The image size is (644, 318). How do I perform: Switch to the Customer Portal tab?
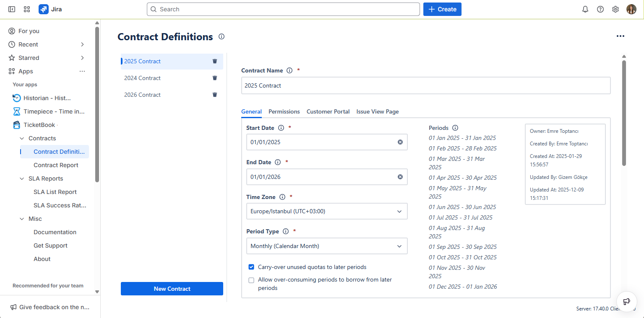coord(328,111)
